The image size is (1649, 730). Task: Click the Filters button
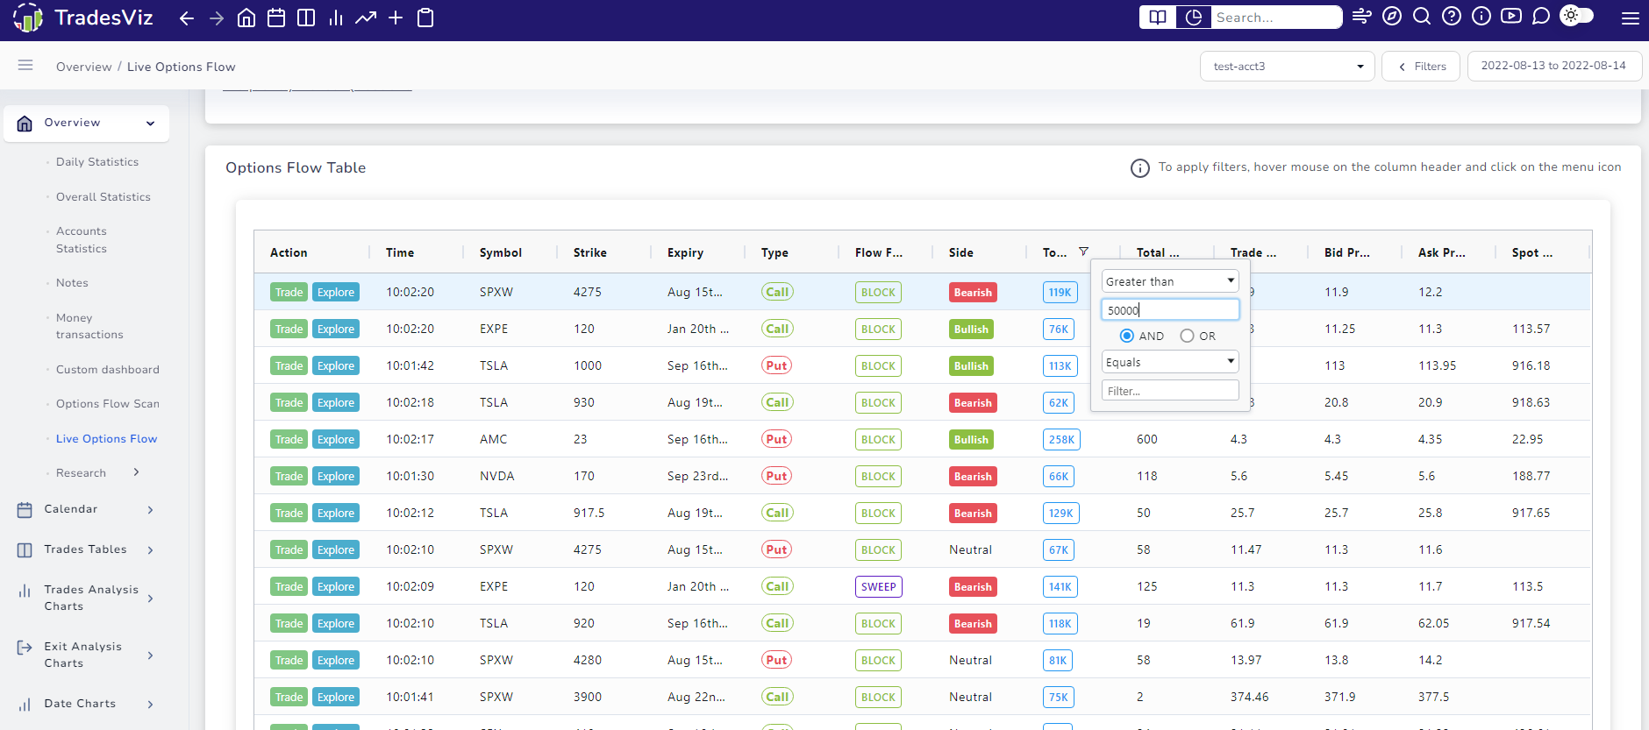pos(1421,67)
